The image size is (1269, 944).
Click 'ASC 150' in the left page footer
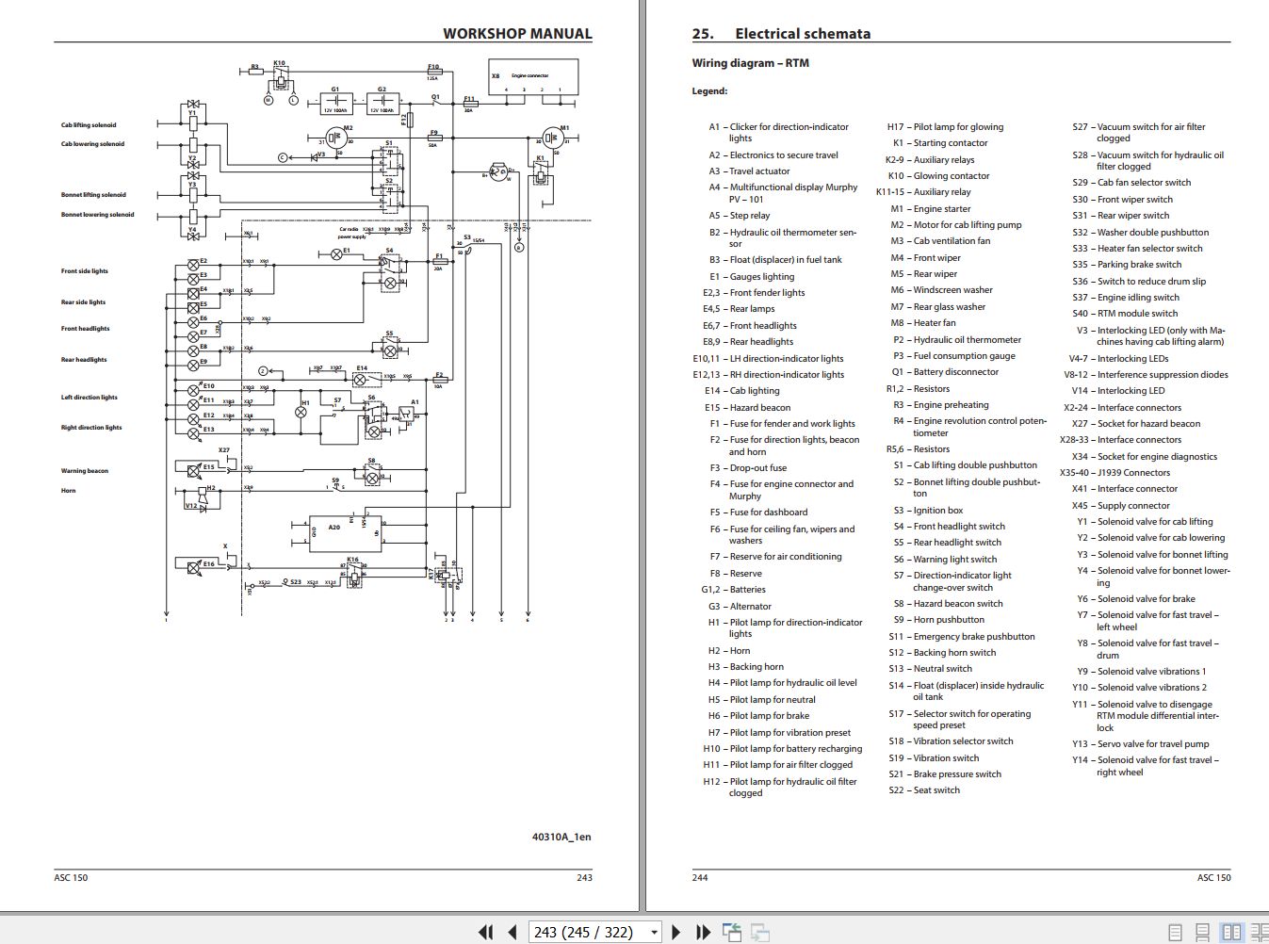(x=71, y=877)
